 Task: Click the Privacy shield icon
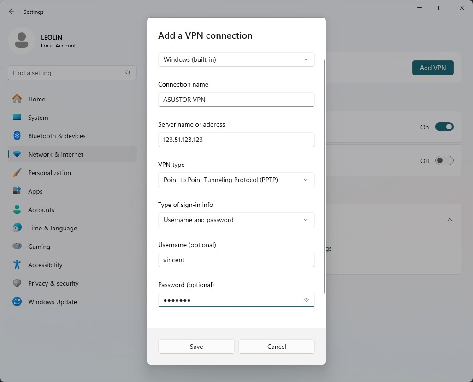coord(17,283)
